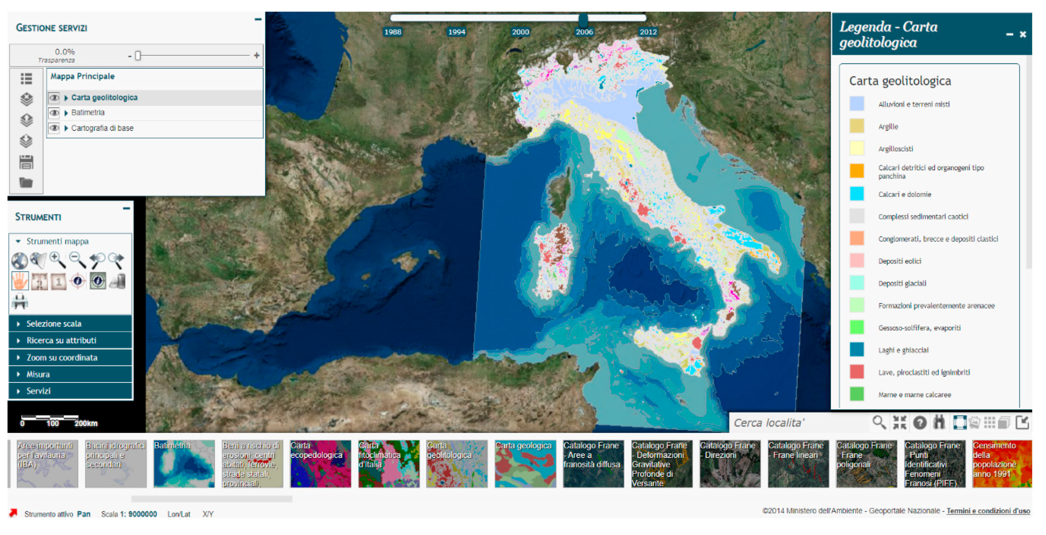Toggle Cartografia di base layer visibility

click(54, 128)
